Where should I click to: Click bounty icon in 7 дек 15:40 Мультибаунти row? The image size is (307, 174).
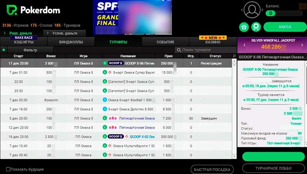click(x=110, y=146)
